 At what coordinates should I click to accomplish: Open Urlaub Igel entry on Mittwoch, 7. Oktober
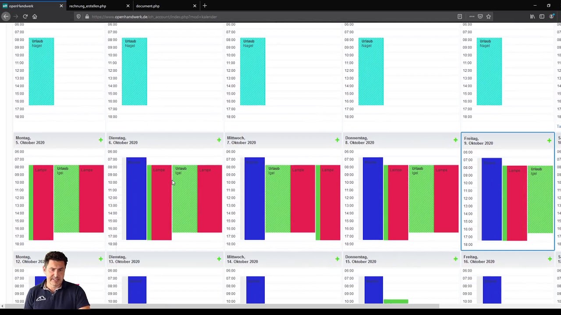(277, 199)
